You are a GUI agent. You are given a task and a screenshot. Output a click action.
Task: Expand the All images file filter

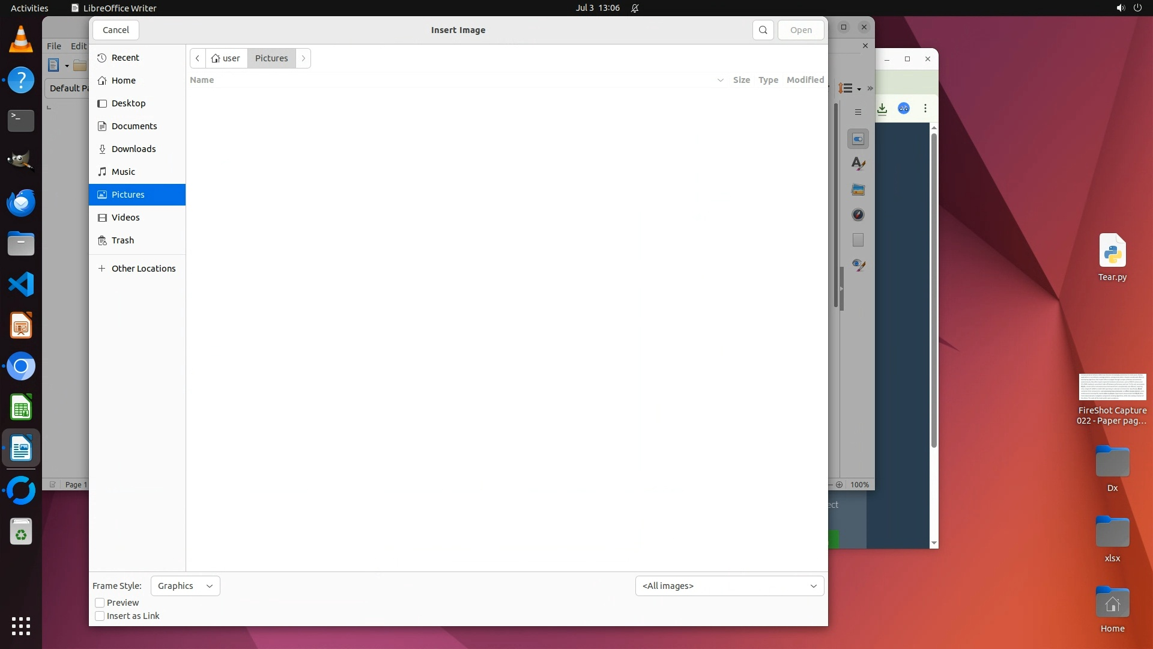[729, 586]
